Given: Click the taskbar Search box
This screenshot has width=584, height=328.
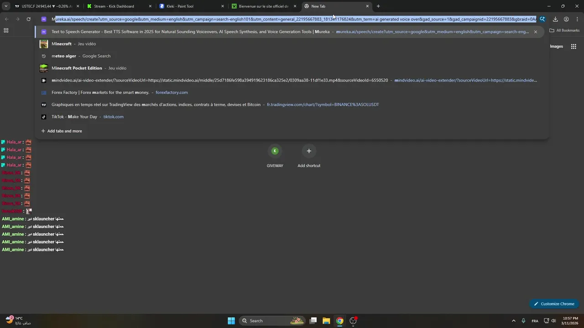Looking at the screenshot, I should tap(272, 321).
